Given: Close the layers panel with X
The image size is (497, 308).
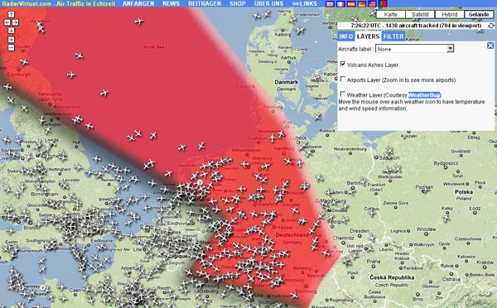Looking at the screenshot, I should point(490,46).
